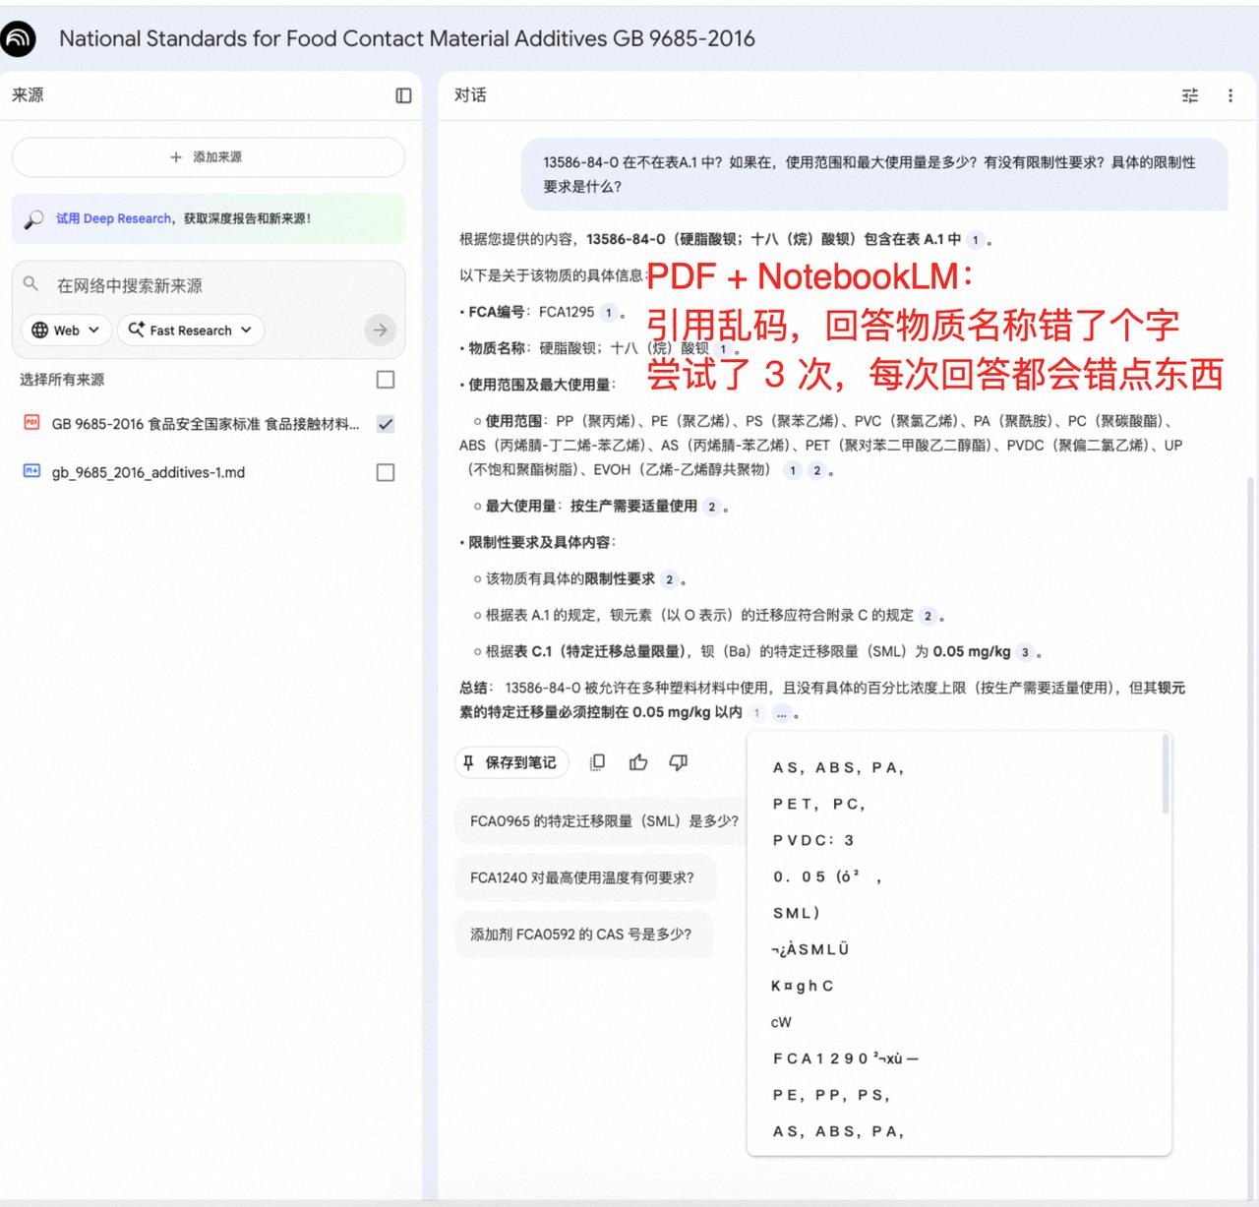Click the 选择所有来源 label
The image size is (1259, 1207).
click(x=62, y=380)
